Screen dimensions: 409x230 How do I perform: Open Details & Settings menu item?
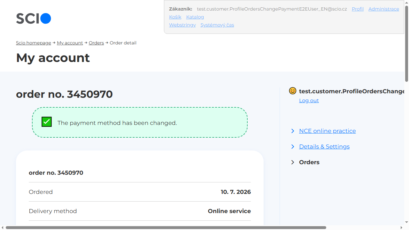pyautogui.click(x=324, y=147)
